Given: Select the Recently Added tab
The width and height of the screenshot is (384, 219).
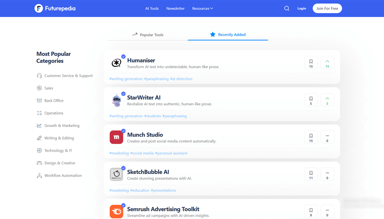Looking at the screenshot, I should tap(228, 35).
